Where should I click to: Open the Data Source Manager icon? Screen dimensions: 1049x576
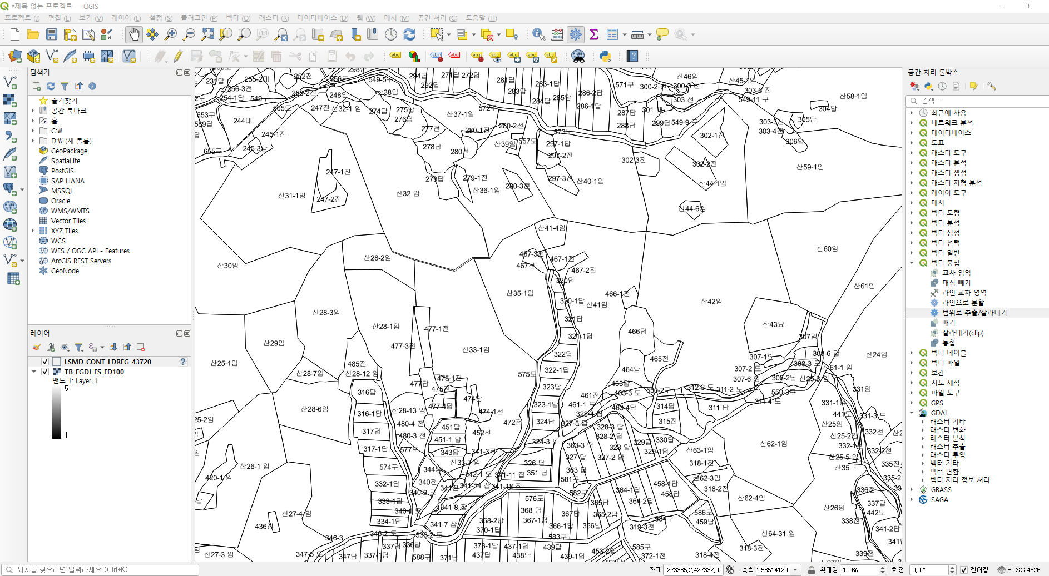click(15, 56)
